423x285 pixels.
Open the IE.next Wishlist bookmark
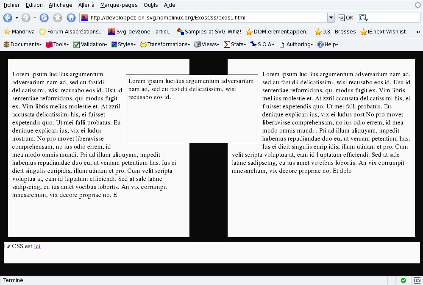coord(383,31)
